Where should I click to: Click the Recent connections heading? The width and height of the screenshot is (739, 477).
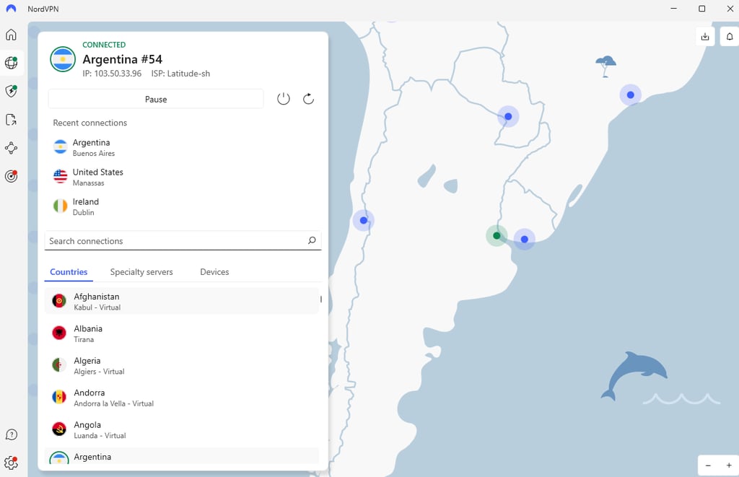pos(90,123)
